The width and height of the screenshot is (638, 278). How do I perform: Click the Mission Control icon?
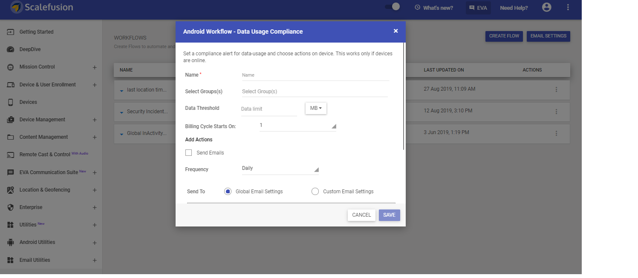click(11, 67)
